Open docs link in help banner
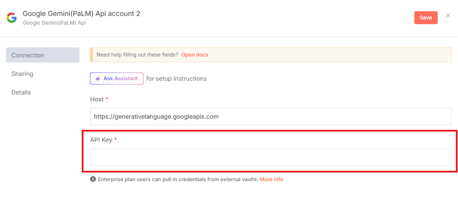Viewport: 458px width, 223px height. tap(195, 55)
